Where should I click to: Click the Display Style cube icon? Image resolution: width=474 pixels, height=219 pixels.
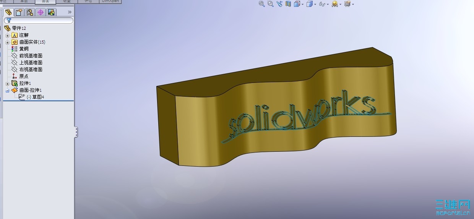click(310, 4)
